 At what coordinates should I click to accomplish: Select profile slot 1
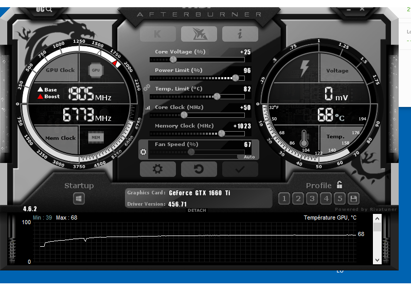click(x=284, y=198)
